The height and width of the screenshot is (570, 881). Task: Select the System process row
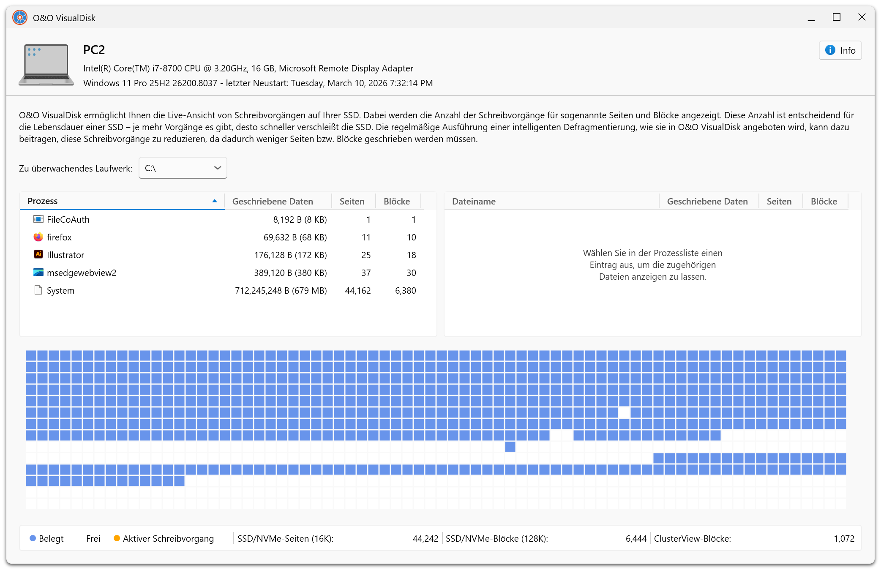60,291
